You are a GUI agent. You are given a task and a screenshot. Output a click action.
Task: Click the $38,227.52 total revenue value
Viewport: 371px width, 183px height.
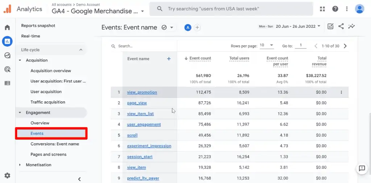(316, 76)
